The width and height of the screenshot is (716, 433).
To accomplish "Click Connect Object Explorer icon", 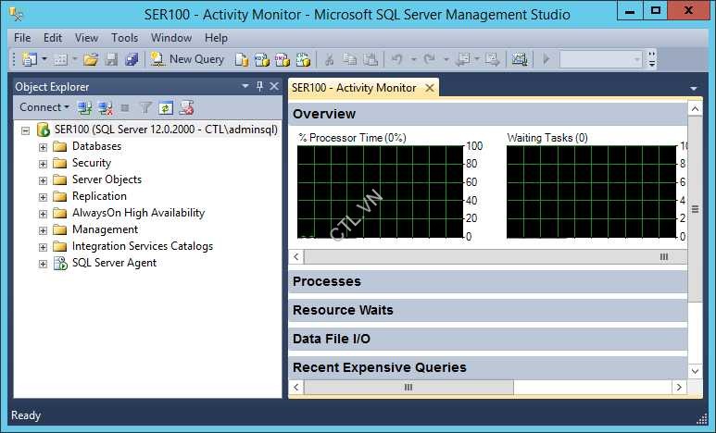I will click(x=84, y=108).
